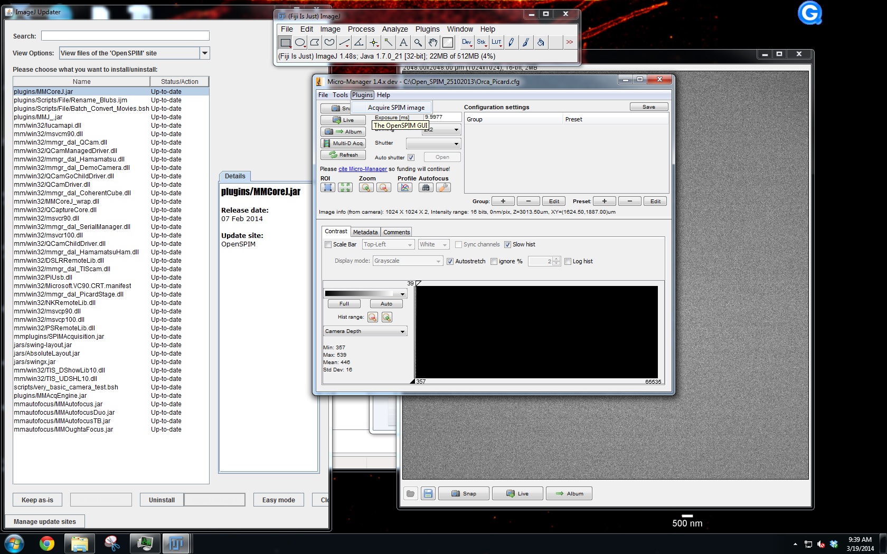Zoom out histogram range icon
The height and width of the screenshot is (554, 887).
(x=373, y=317)
